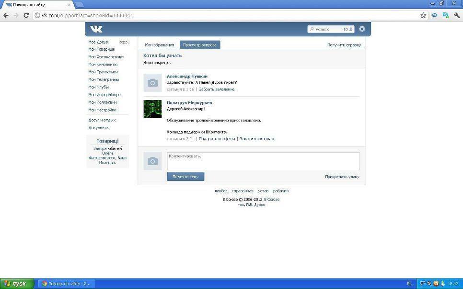
Task: Click in the Комментировать text field
Action: [263, 161]
